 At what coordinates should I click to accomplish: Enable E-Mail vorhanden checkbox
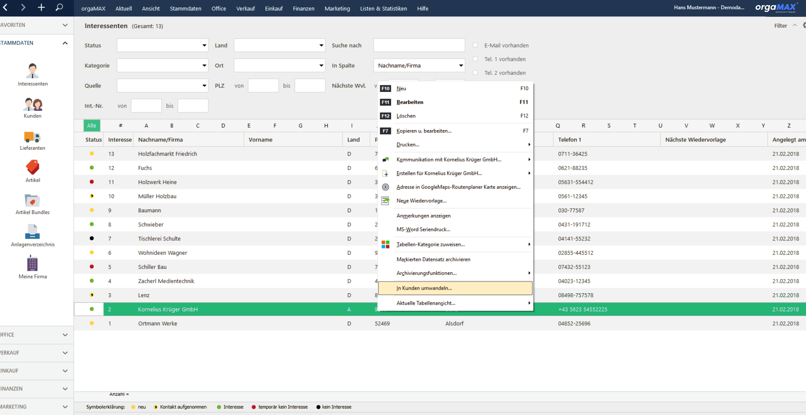click(475, 45)
